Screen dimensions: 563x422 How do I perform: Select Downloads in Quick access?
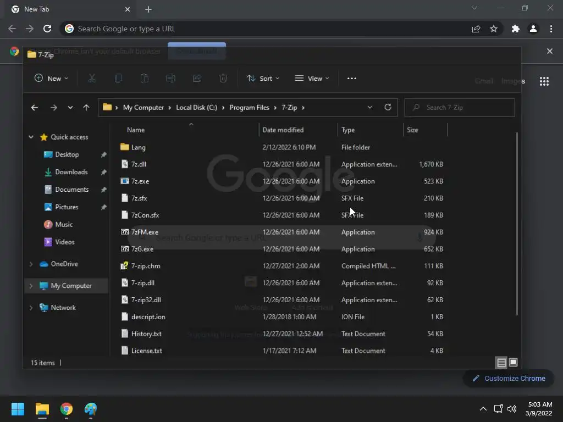click(71, 172)
